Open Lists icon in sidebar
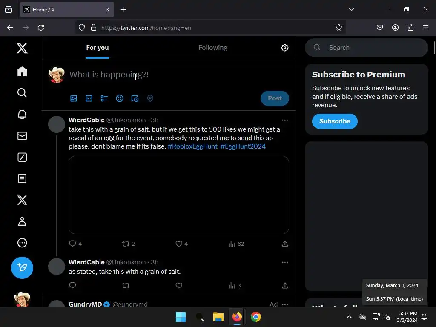 coord(22,178)
